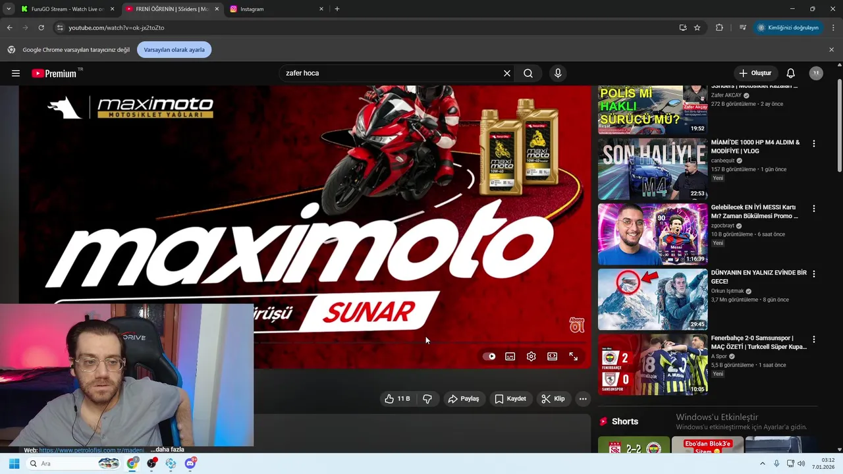Viewport: 843px width, 474px height.
Task: Bookmark this page with the star icon
Action: 697,28
